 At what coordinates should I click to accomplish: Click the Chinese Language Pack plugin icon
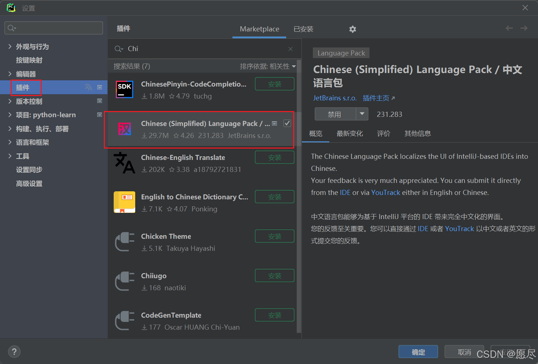(125, 129)
